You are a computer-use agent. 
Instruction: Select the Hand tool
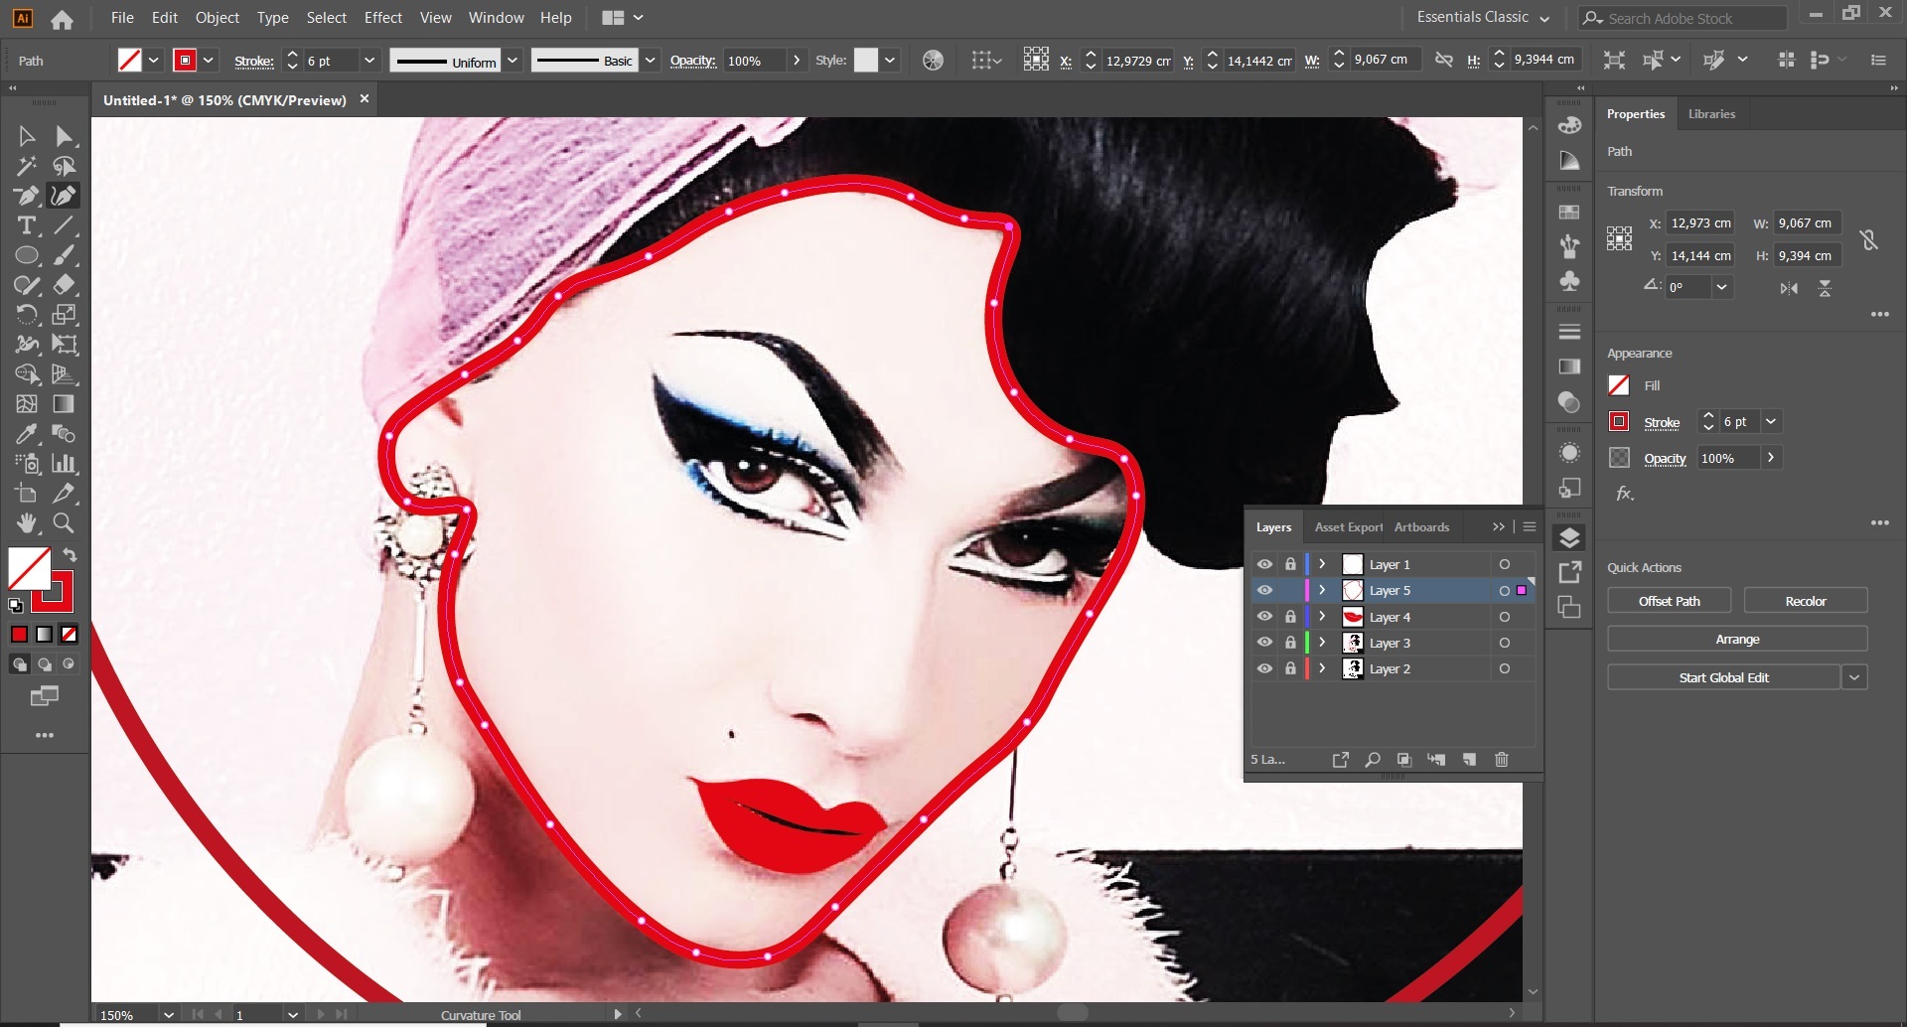pos(27,523)
